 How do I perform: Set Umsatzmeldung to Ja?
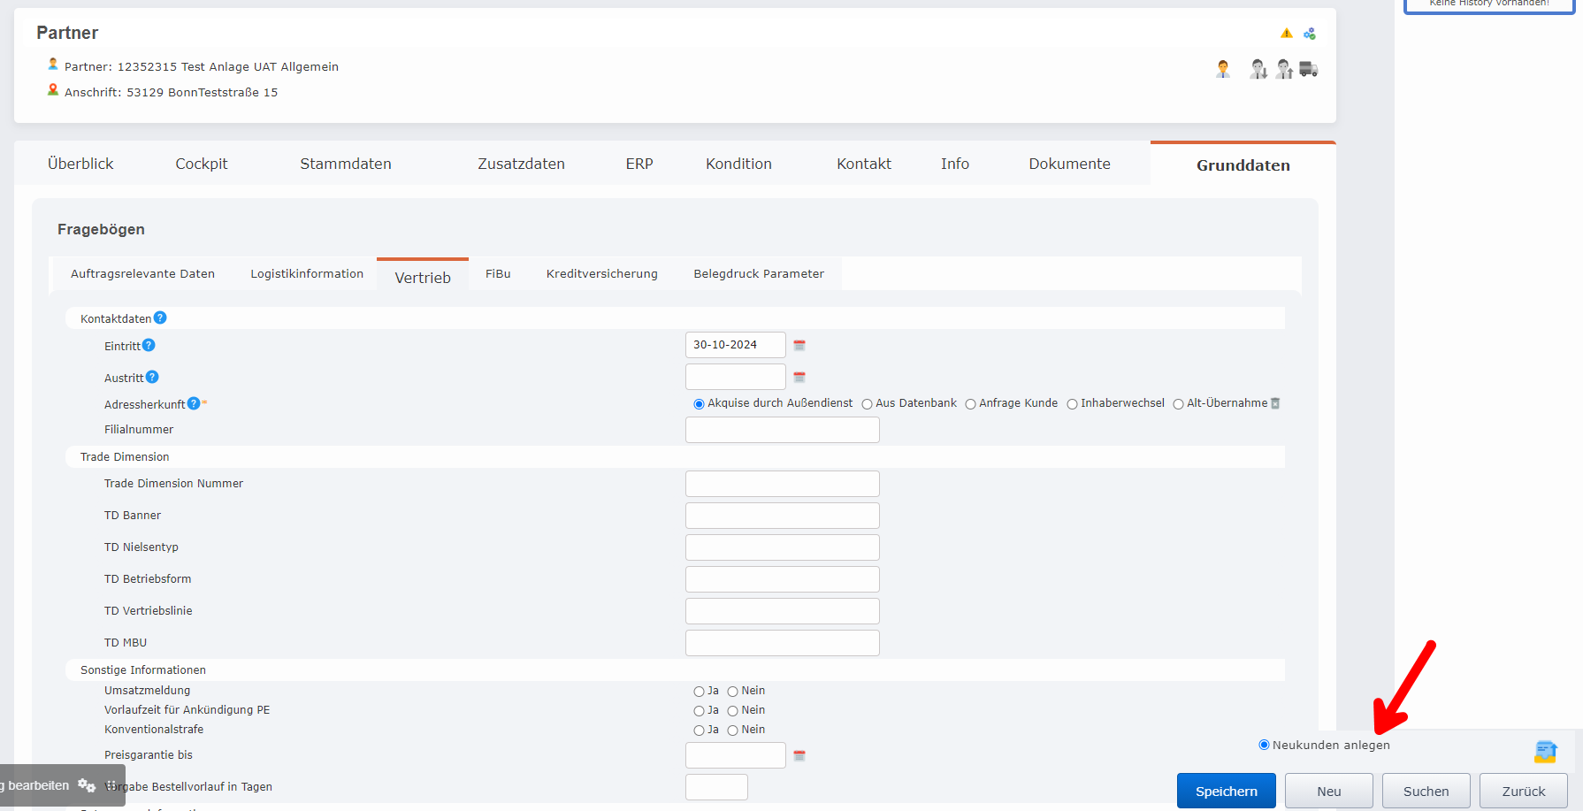(699, 692)
